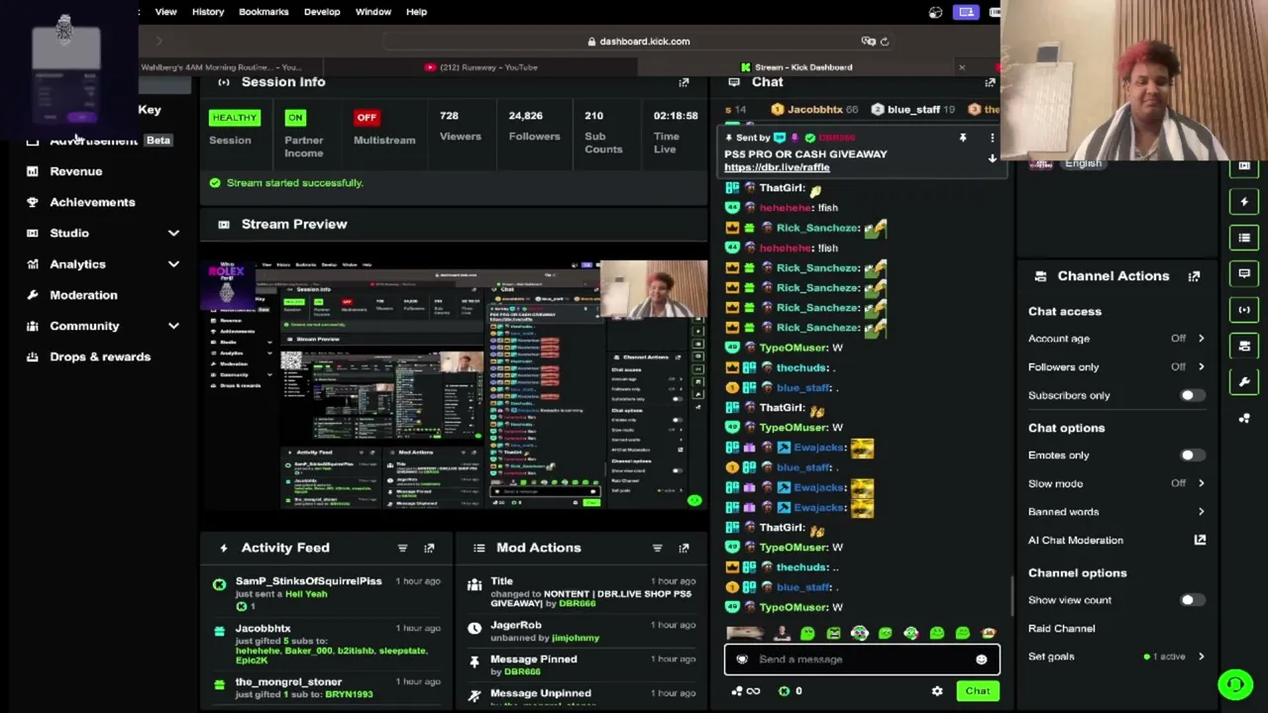Click jimjohnny in Mod Actions
Viewport: 1268px width, 713px height.
[x=575, y=638]
